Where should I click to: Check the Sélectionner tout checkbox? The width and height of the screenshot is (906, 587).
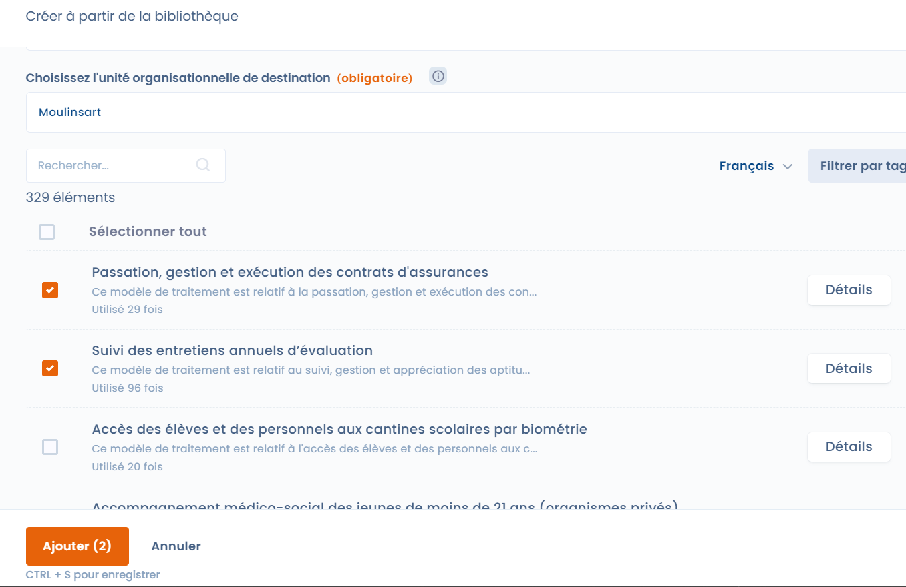click(x=47, y=232)
